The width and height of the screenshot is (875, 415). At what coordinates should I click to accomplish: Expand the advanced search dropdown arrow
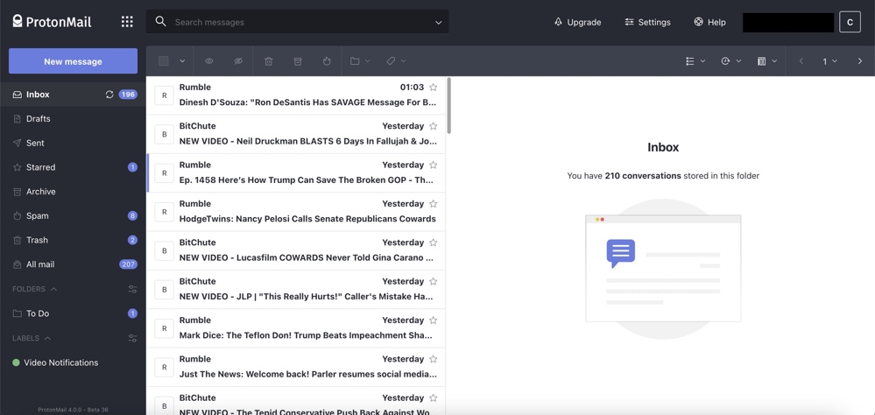click(438, 22)
